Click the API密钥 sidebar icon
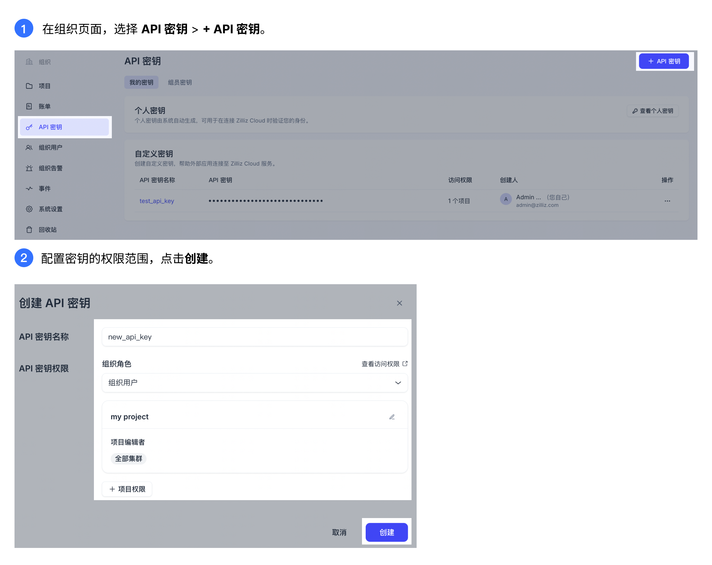This screenshot has height=565, width=712. (30, 127)
